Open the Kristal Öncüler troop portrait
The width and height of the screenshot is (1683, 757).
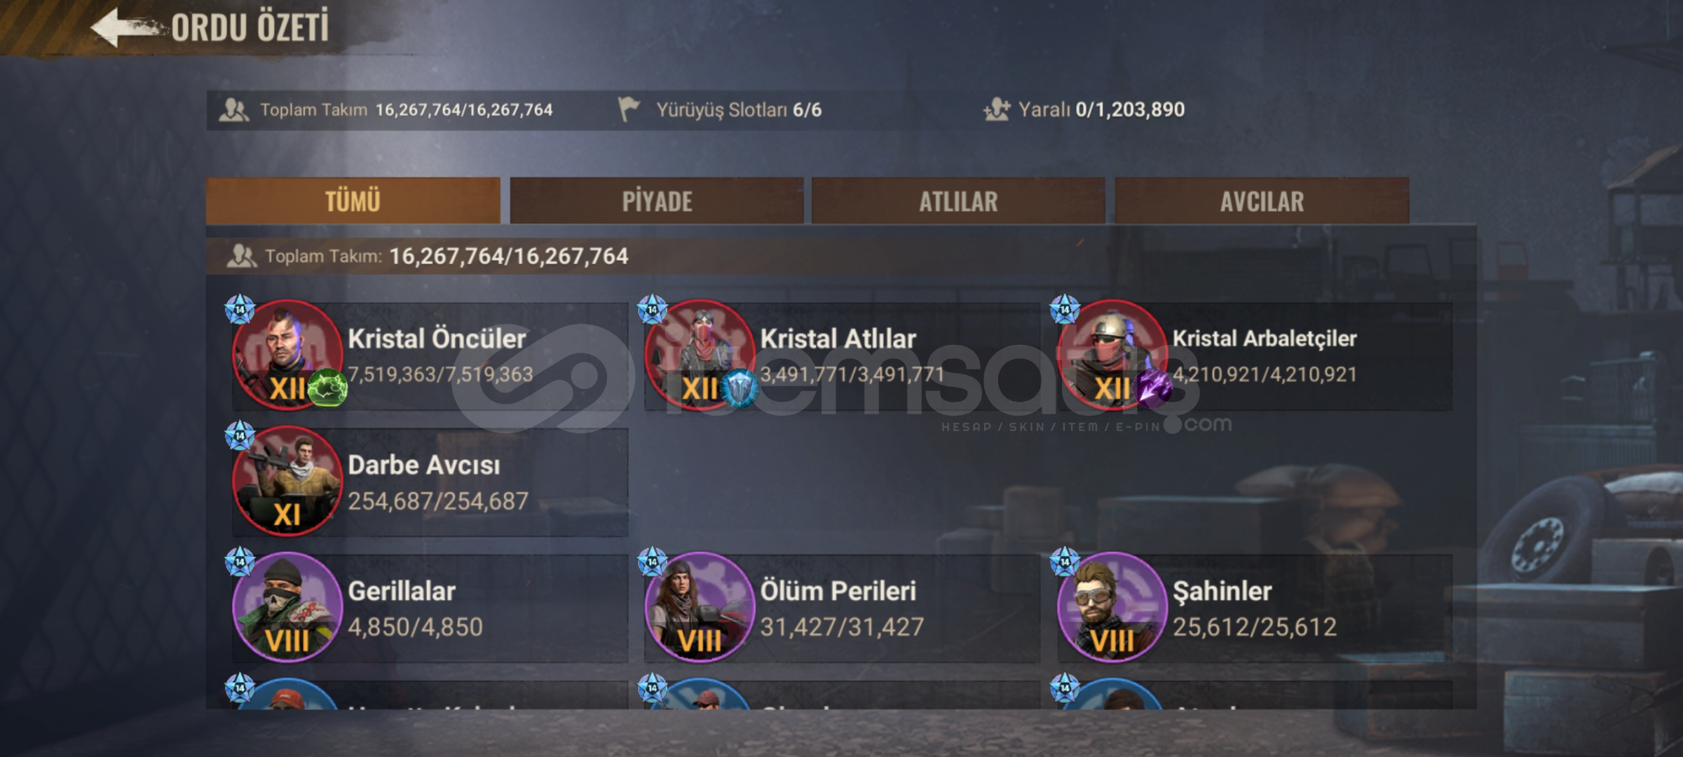point(287,355)
